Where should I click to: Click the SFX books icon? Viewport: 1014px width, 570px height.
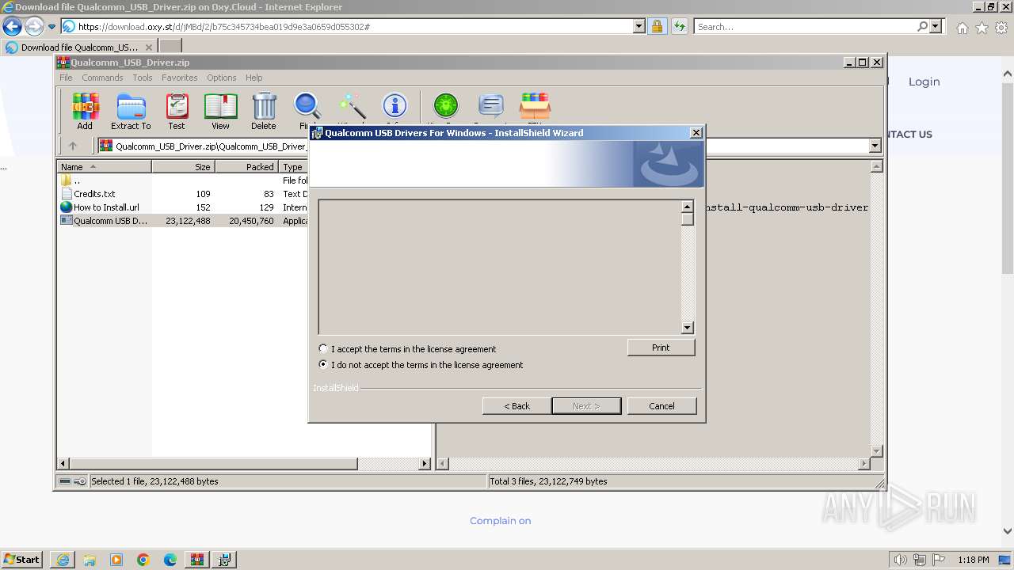535,107
